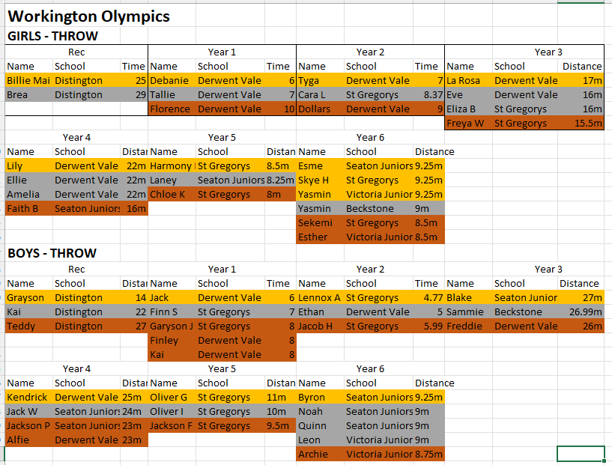Click the Billie Mai name cell
The image size is (612, 465).
pyautogui.click(x=28, y=80)
